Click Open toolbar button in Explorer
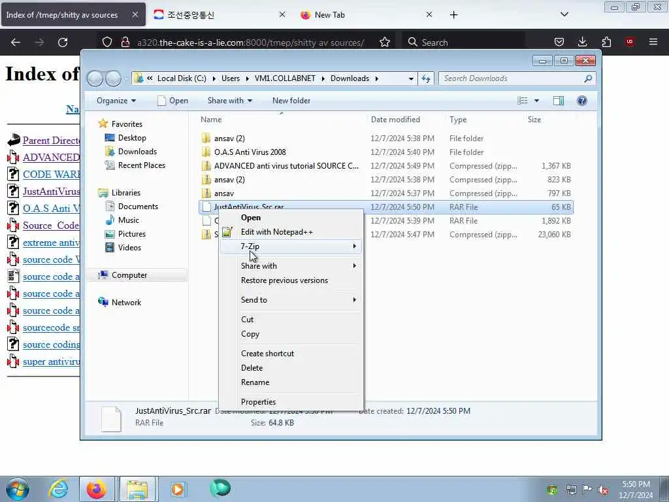The image size is (669, 502). pyautogui.click(x=172, y=101)
